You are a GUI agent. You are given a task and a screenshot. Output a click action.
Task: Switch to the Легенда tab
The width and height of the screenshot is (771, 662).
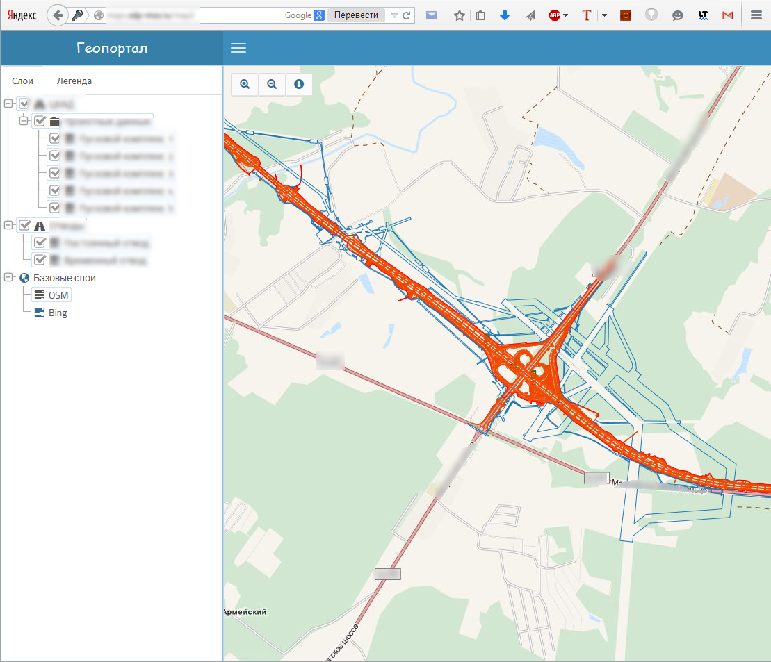[x=74, y=81]
